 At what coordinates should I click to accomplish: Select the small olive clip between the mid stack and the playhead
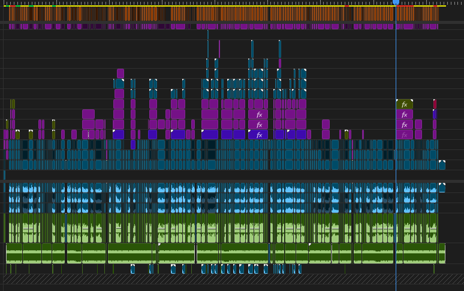click(x=347, y=134)
